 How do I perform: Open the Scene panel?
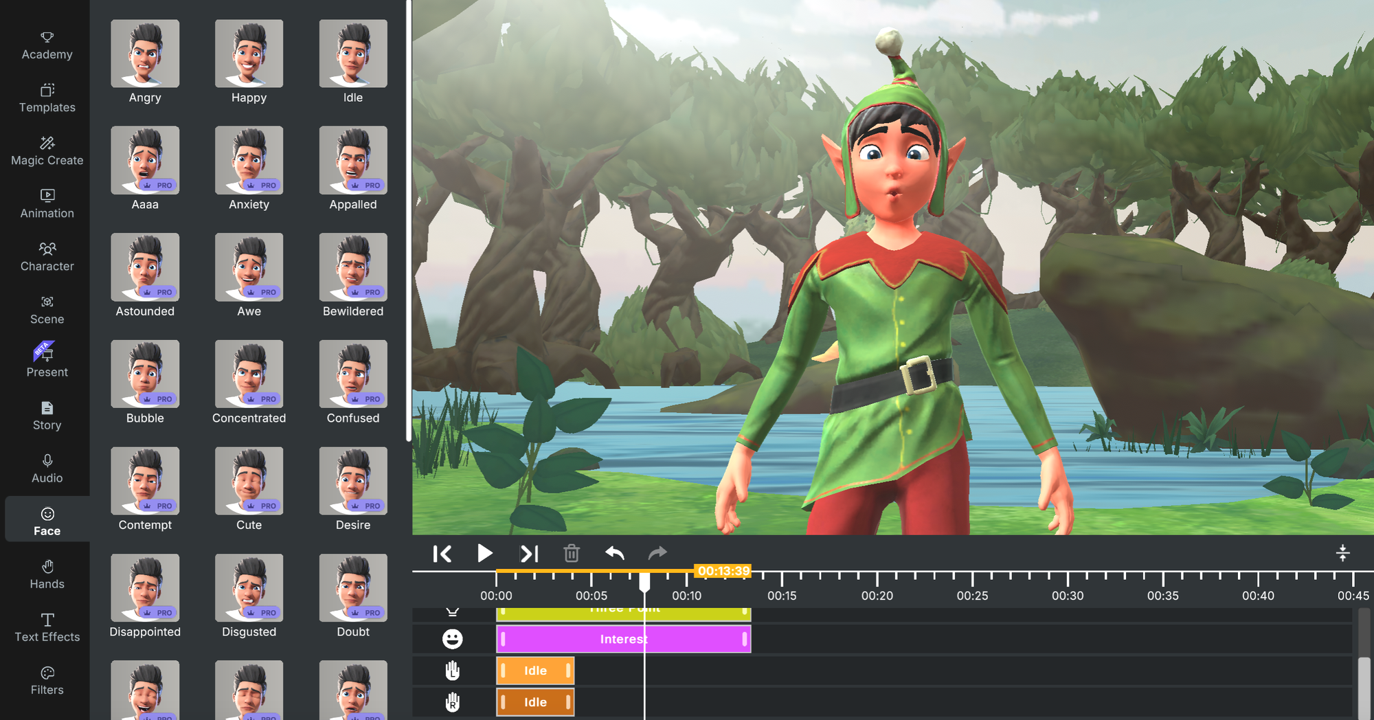pos(47,309)
